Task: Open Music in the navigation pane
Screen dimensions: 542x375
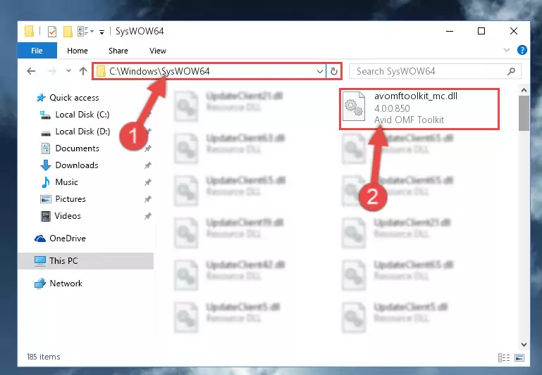Action: click(66, 182)
